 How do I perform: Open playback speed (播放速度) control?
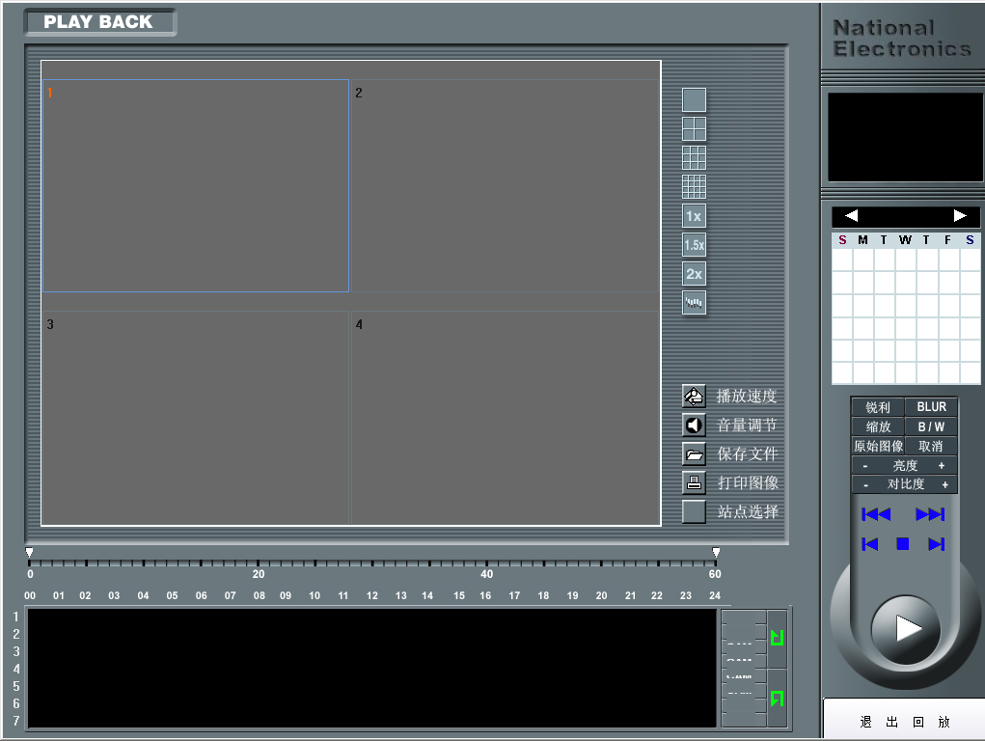694,396
